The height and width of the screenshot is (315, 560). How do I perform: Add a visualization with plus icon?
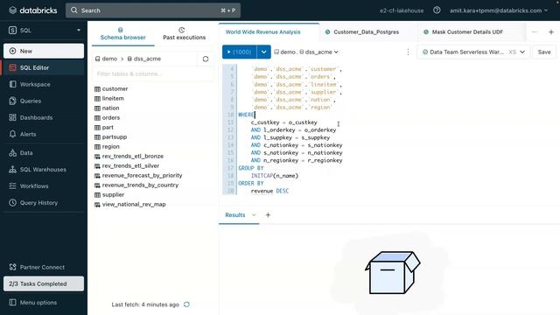point(268,215)
